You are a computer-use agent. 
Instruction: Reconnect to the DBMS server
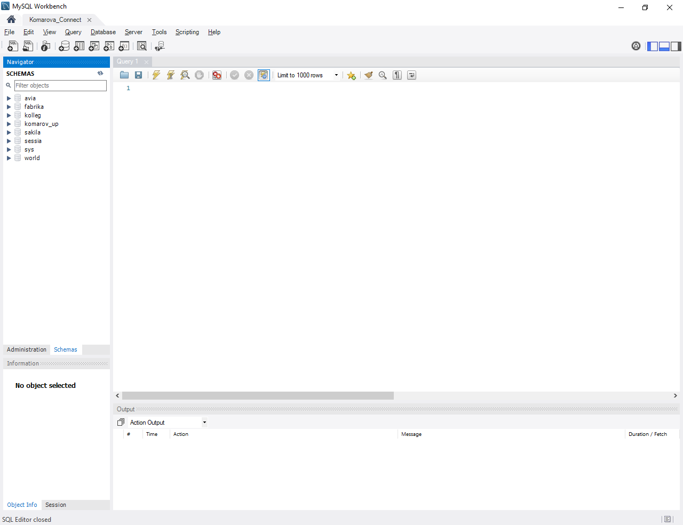(160, 46)
